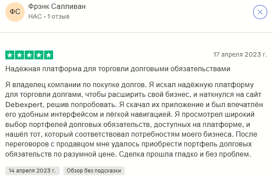Click the first green rating star

(x=10, y=55)
